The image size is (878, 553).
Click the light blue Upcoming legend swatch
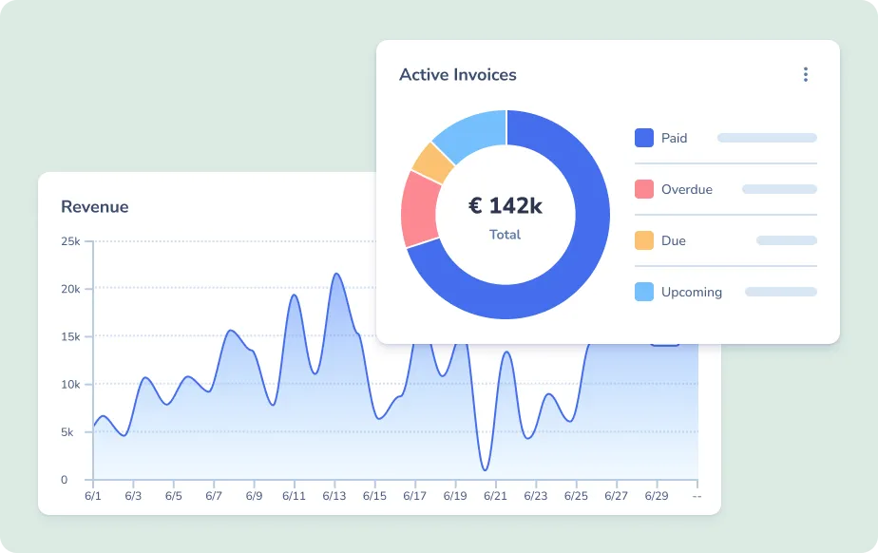click(644, 292)
